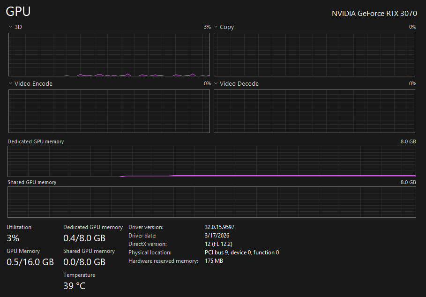Viewport: 426px width, 297px height.
Task: Click the Shared GPU memory graph
Action: tap(212, 202)
